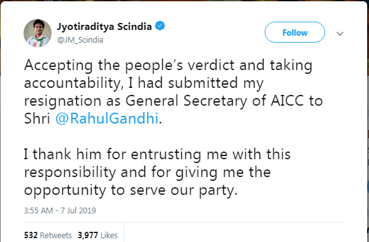Click the paragraph starting I thank him for entrusting
Image resolution: width=369 pixels, height=242 pixels.
click(157, 173)
